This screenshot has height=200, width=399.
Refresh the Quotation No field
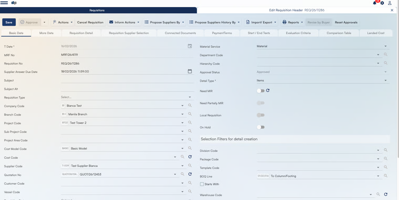click(x=190, y=174)
